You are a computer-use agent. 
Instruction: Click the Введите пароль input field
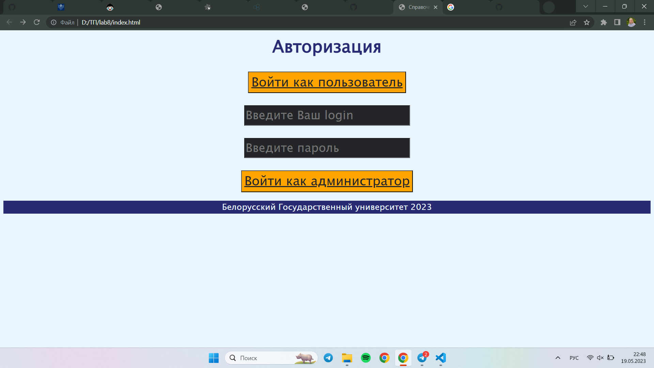coord(327,148)
